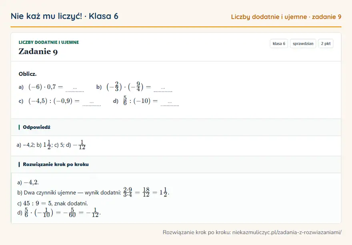Click the 'Oblicz.' instruction text
The width and height of the screenshot is (352, 245).
click(28, 74)
